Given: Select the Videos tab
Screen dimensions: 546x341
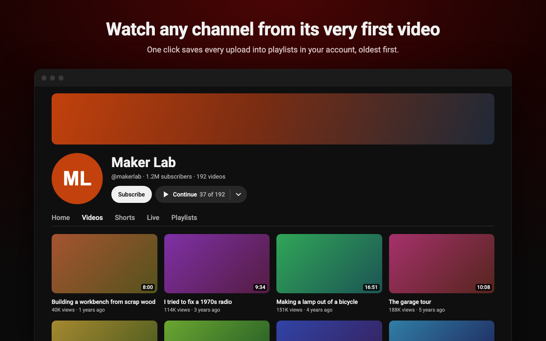Looking at the screenshot, I should tap(92, 217).
